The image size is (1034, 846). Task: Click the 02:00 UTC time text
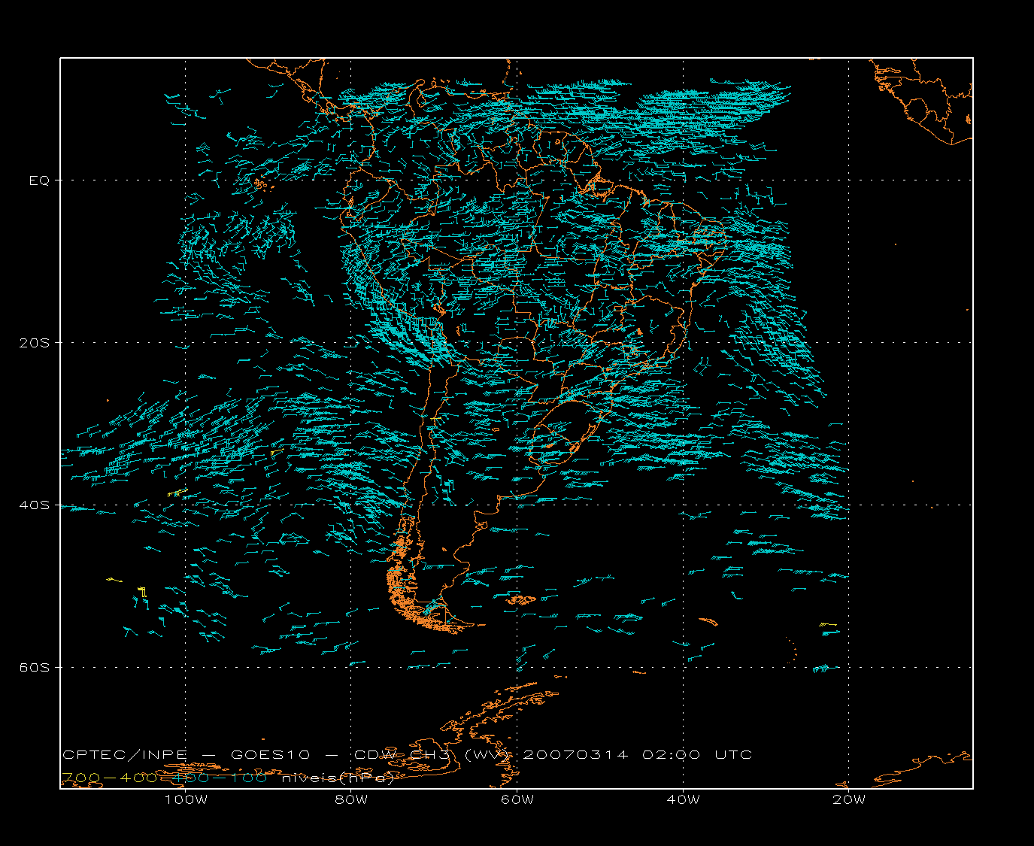pos(697,755)
